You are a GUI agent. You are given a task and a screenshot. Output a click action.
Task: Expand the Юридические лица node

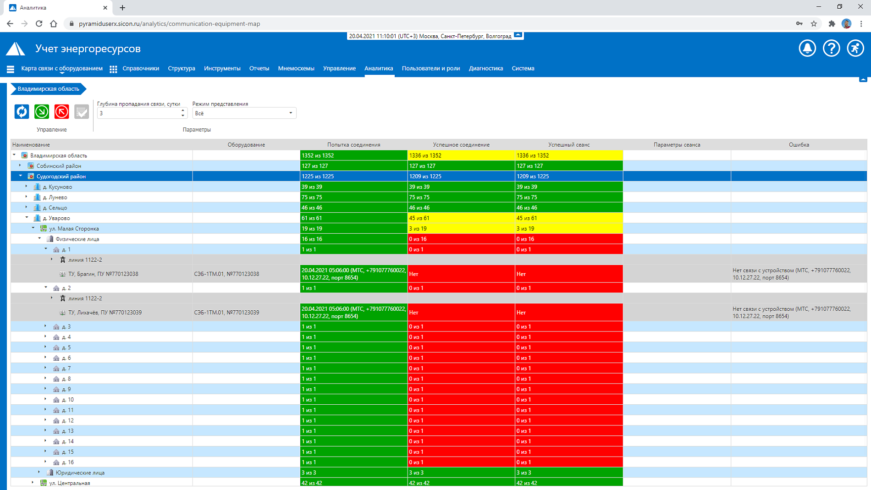(39, 472)
